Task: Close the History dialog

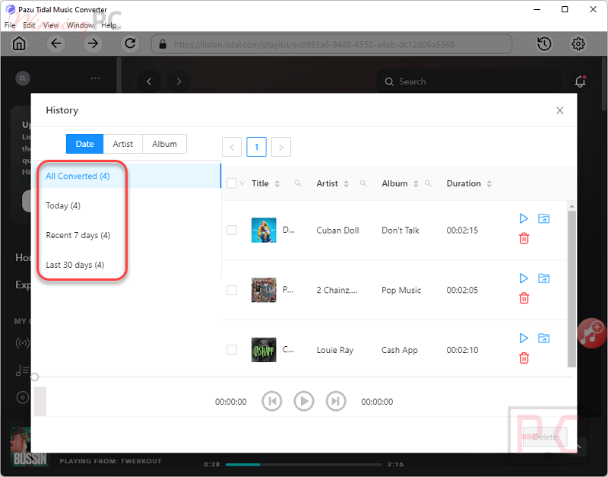Action: pos(559,110)
